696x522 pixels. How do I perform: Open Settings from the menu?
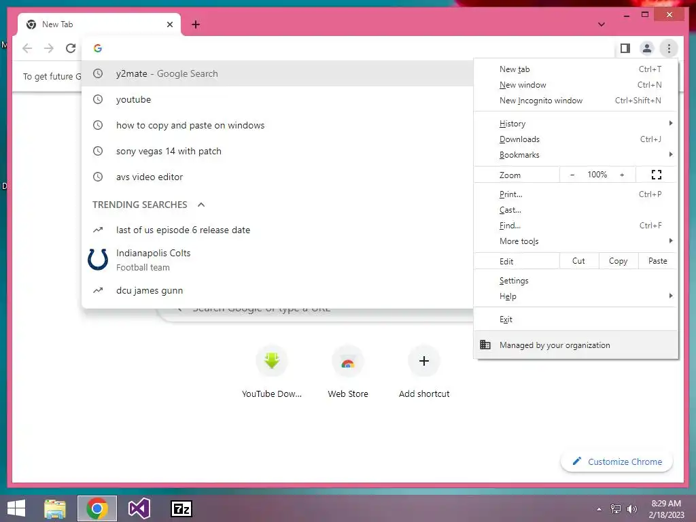coord(576,281)
